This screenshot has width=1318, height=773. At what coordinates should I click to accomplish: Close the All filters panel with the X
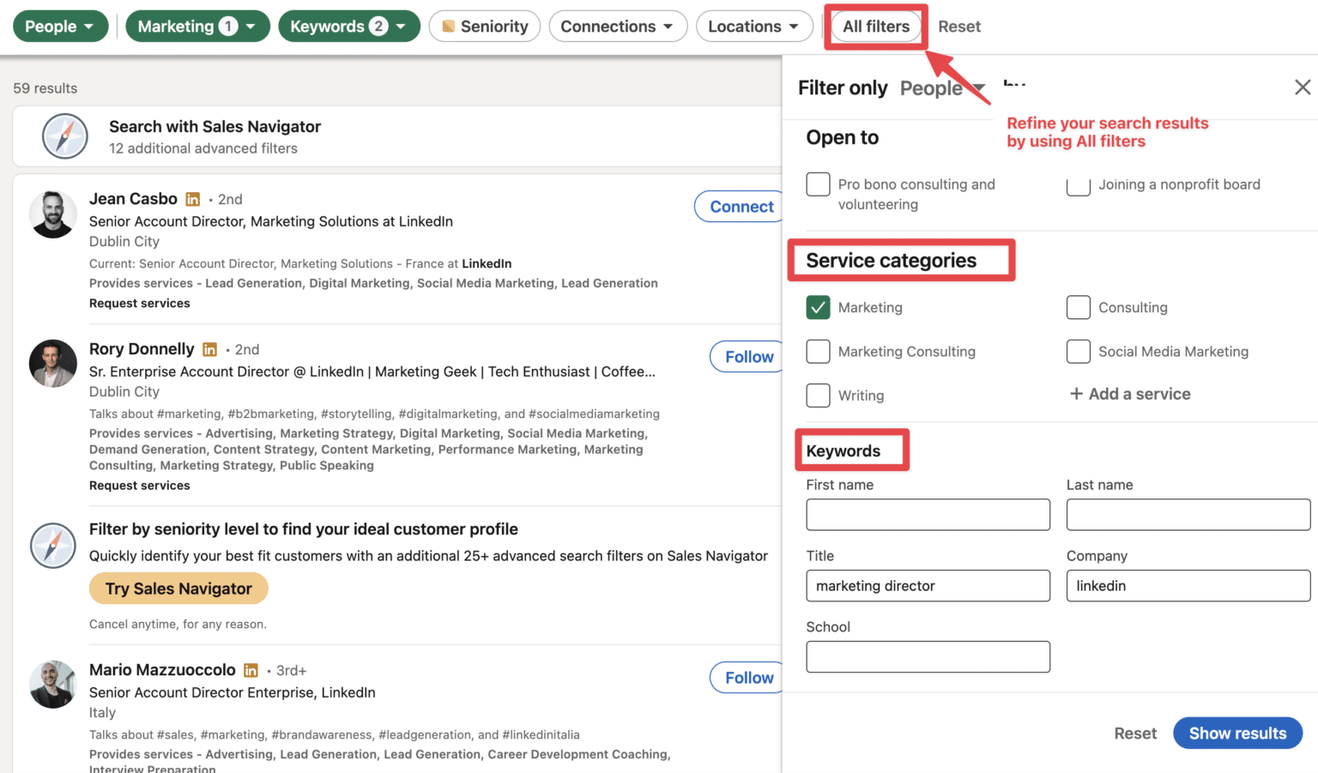click(x=1302, y=87)
